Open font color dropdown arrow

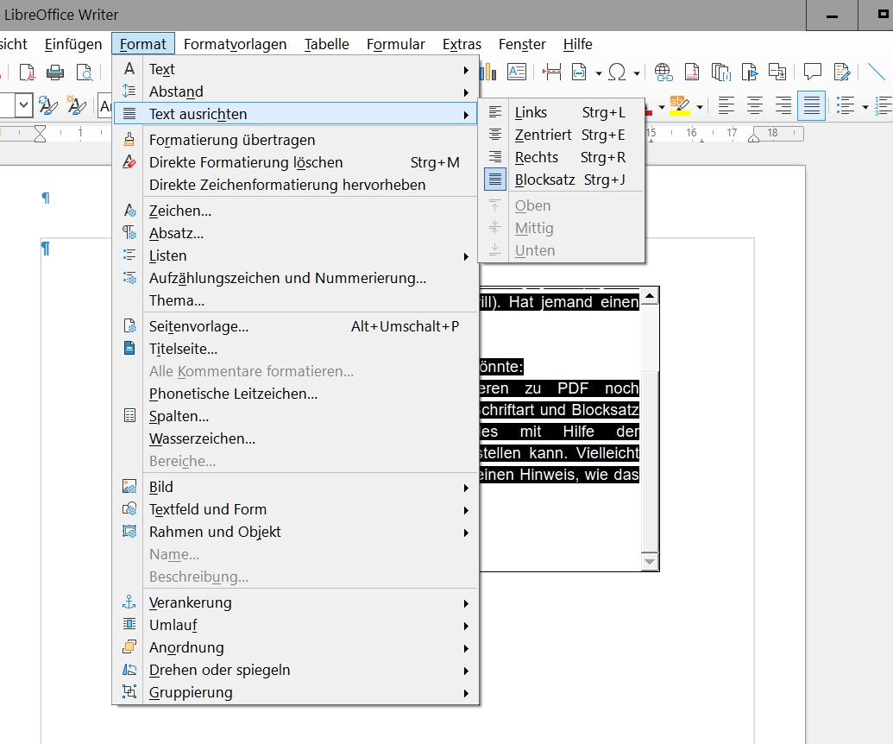[661, 106]
